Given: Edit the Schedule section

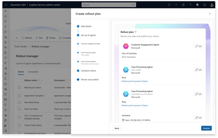Looking at the screenshot, I should point(198,118).
